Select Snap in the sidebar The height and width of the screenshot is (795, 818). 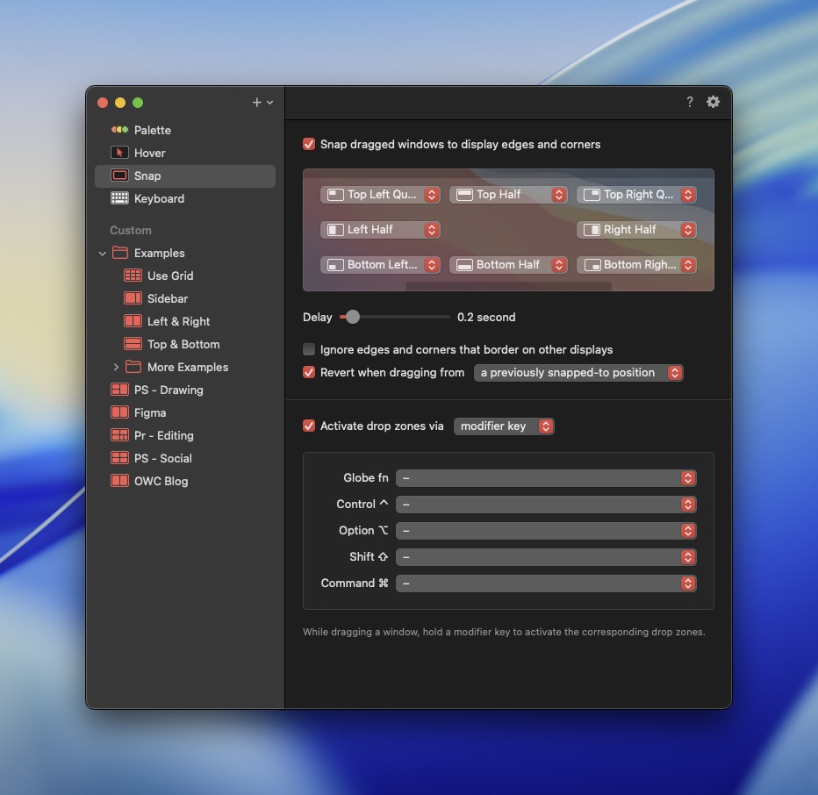pyautogui.click(x=147, y=175)
